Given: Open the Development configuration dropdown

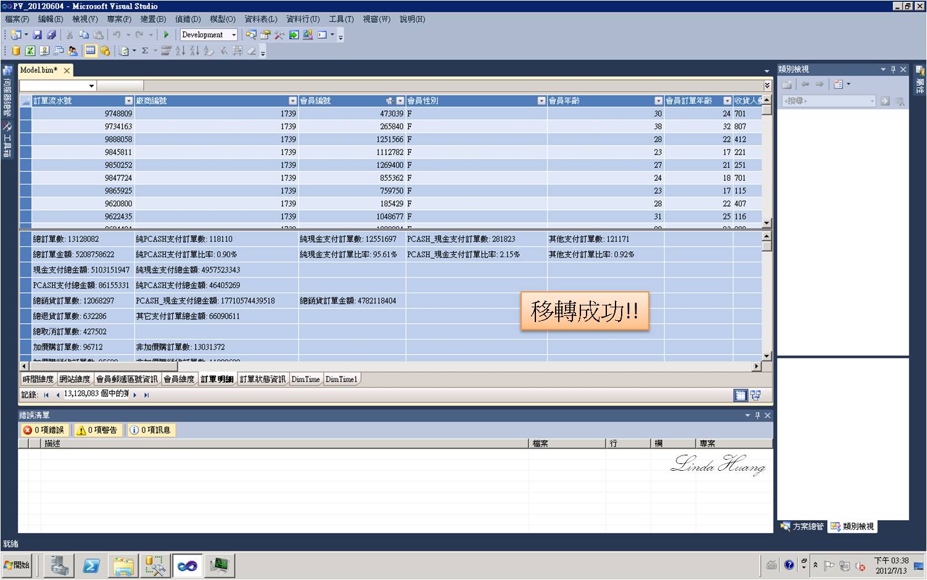Looking at the screenshot, I should click(233, 35).
